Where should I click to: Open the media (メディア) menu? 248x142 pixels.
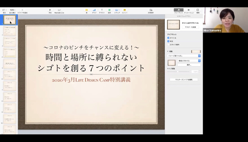(x=117, y=10)
